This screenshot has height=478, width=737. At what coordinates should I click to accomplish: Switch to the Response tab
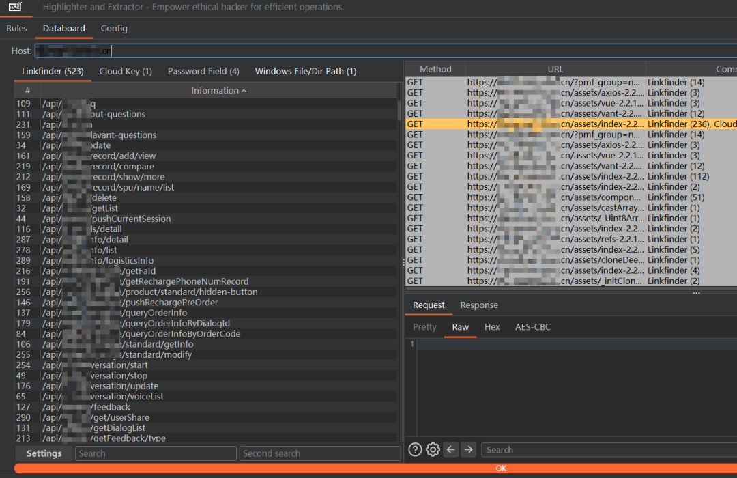coord(479,305)
